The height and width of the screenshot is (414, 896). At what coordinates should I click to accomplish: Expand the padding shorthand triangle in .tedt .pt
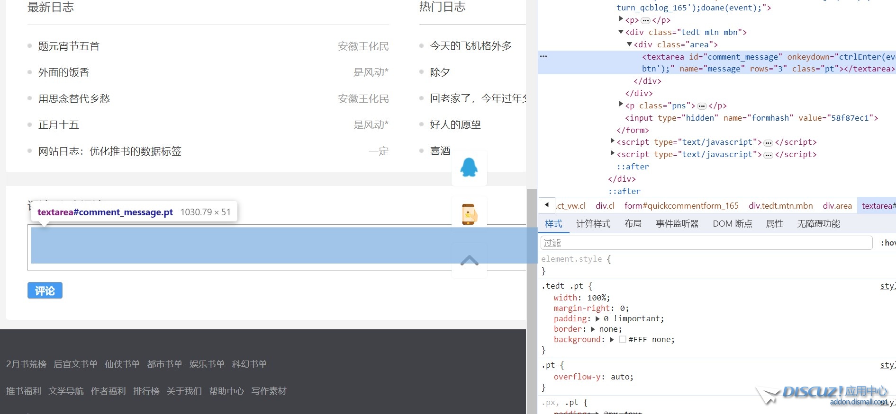click(597, 319)
